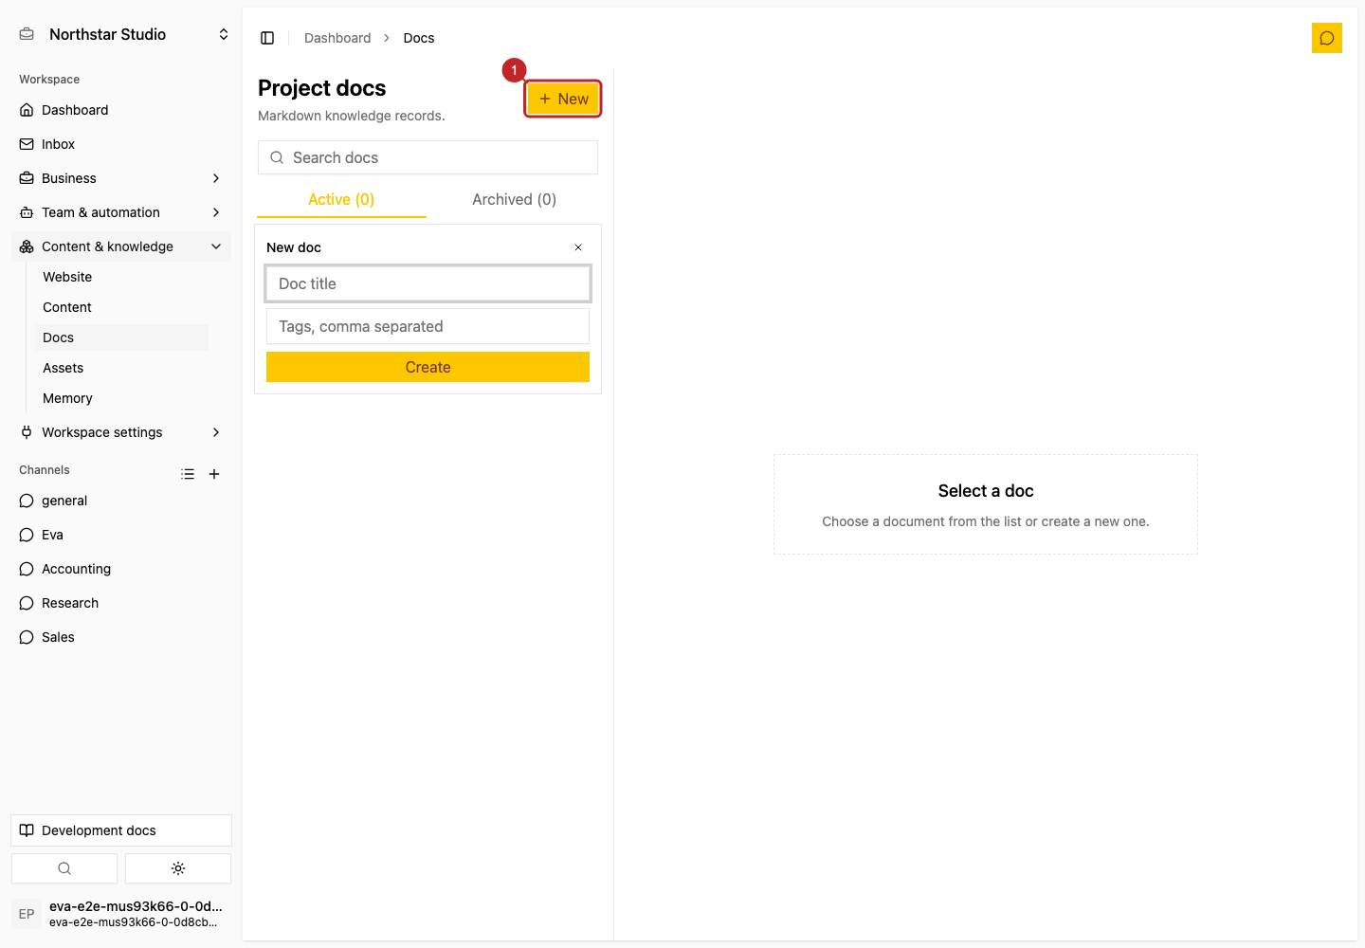Click the Inbox envelope icon

[x=27, y=144]
